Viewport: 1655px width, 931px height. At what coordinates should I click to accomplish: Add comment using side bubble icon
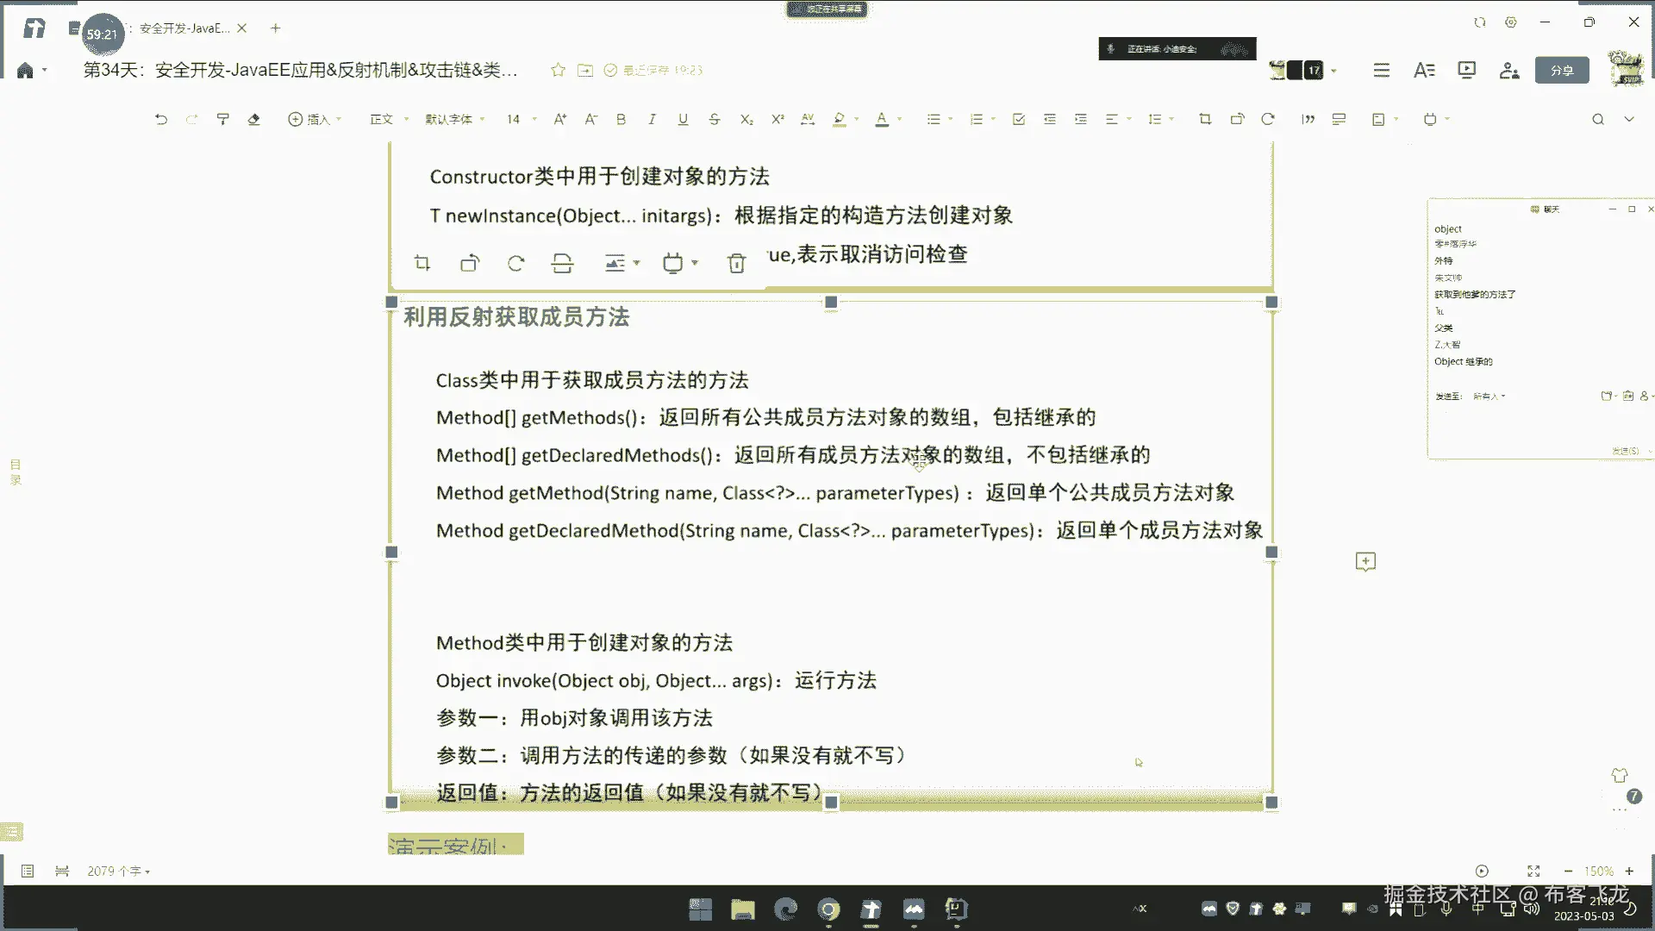(1365, 562)
